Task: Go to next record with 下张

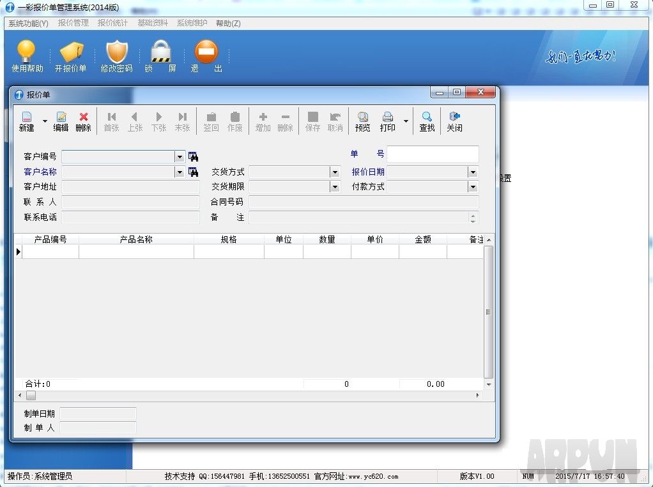Action: pos(158,122)
